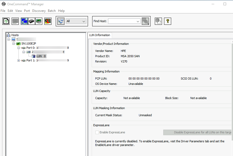Click the Port 0 connector icon
Image resolution: width=233 pixels, height=156 pixels.
tap(24, 48)
